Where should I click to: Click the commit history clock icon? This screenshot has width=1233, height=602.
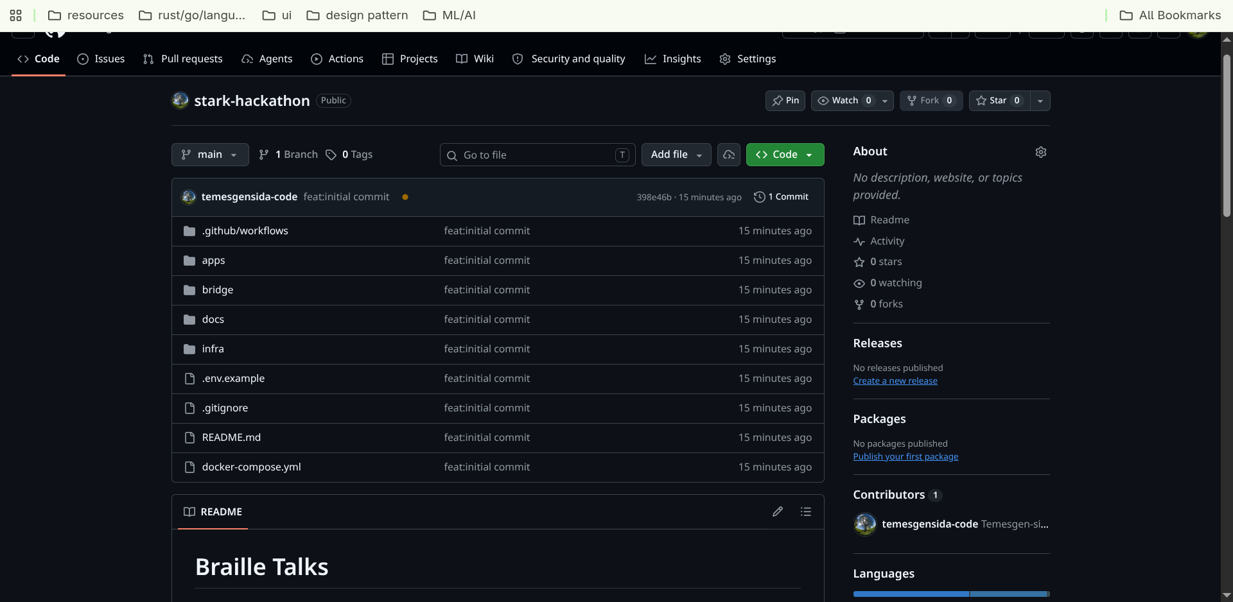pyautogui.click(x=759, y=197)
